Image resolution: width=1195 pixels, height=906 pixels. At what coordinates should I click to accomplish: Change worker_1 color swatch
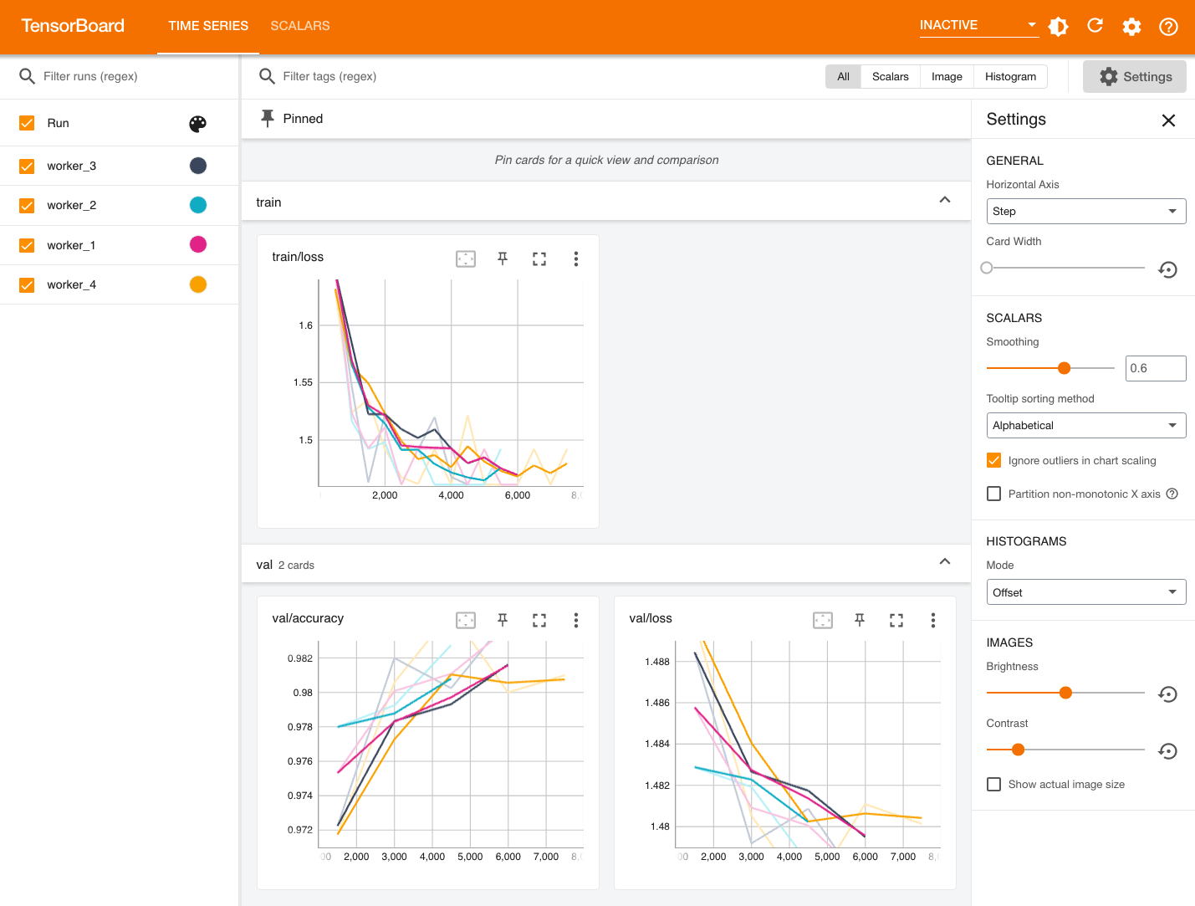coord(198,244)
